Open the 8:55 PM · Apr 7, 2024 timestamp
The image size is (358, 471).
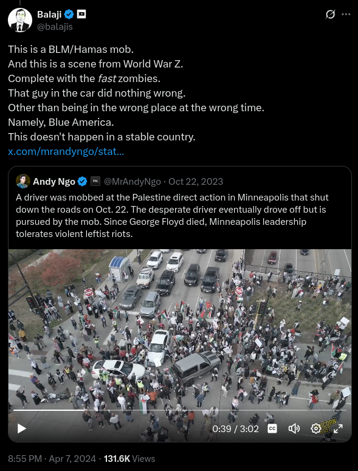(x=52, y=459)
